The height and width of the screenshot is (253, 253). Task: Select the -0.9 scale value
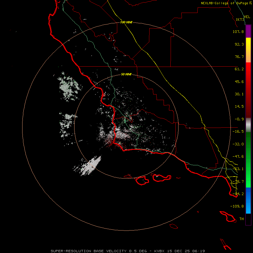[239, 119]
